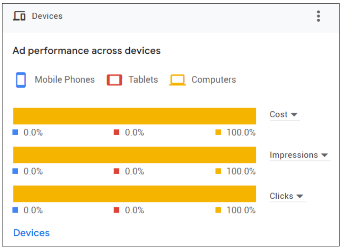Screen dimensions: 341x251
Task: Click the Computers legend label
Action: [x=214, y=80]
